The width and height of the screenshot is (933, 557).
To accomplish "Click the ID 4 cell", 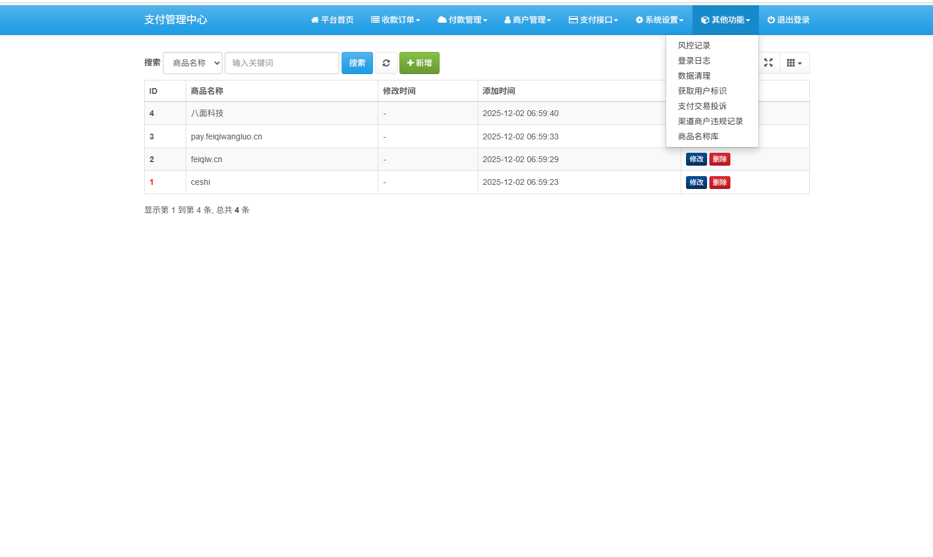I will 165,113.
